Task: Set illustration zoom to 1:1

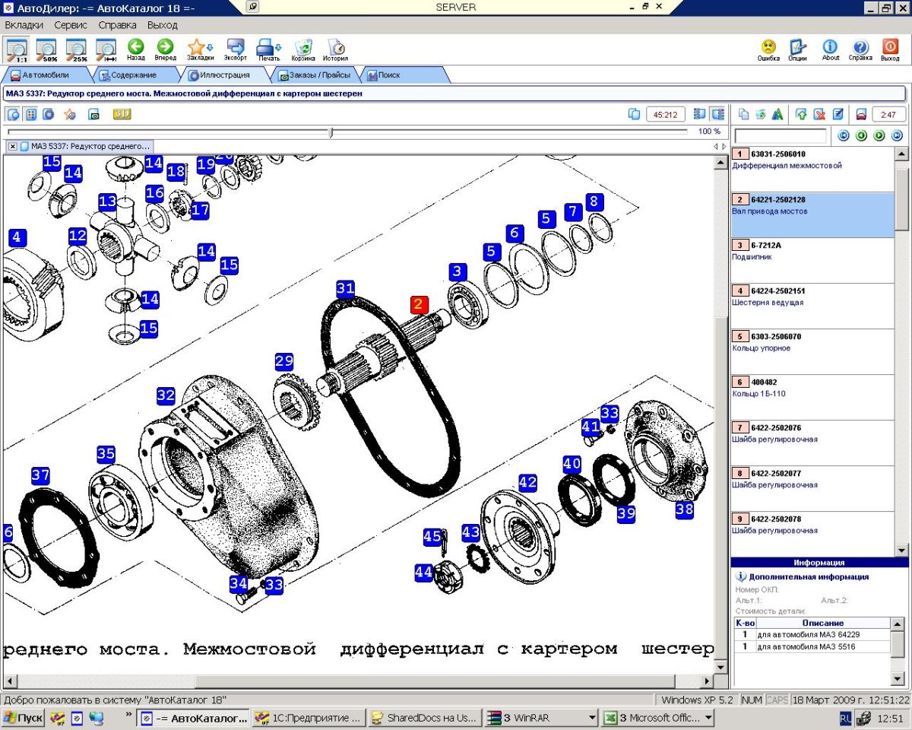Action: click(x=17, y=49)
